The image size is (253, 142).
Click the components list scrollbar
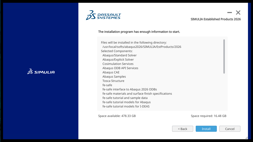click(224, 56)
